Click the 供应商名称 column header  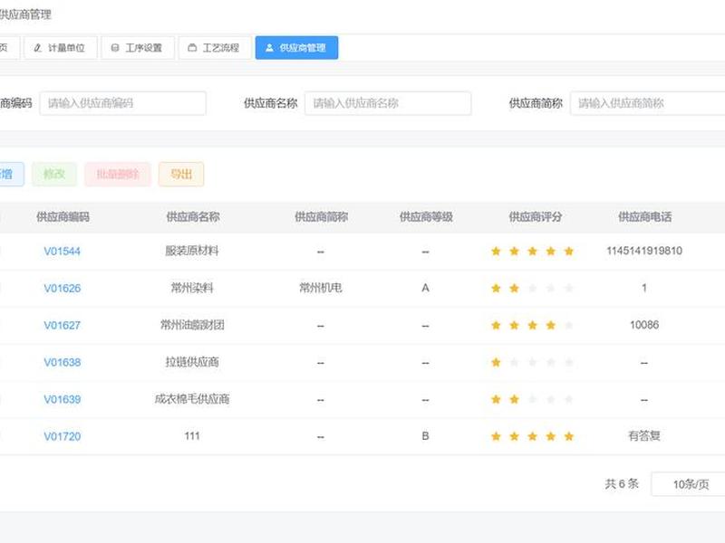(x=193, y=216)
